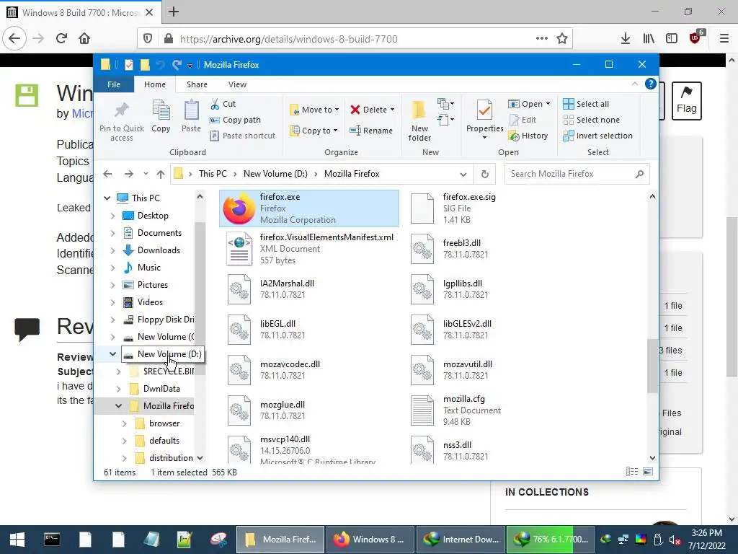Expand Downloads tree node
The image size is (738, 554).
[x=112, y=250]
